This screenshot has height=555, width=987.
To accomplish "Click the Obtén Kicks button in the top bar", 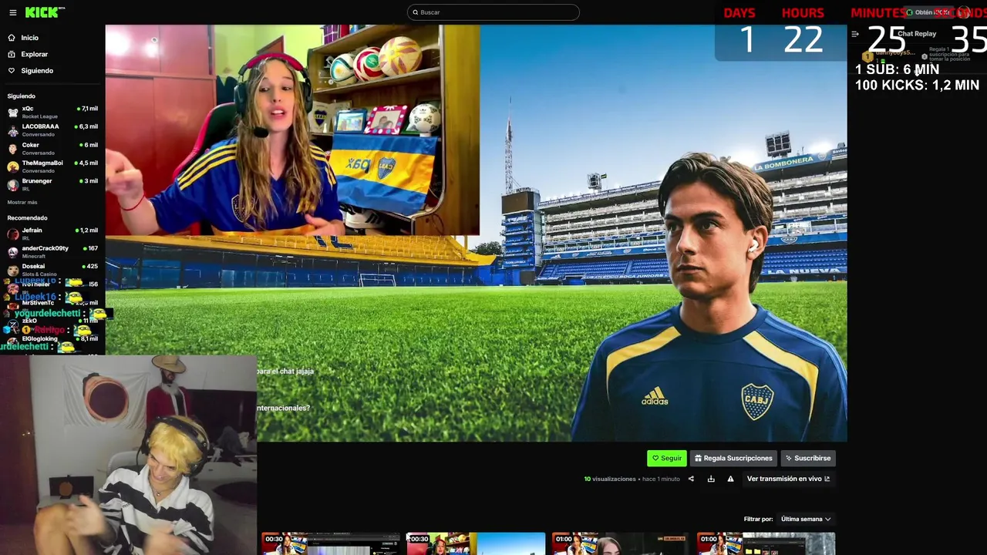I will tap(928, 12).
